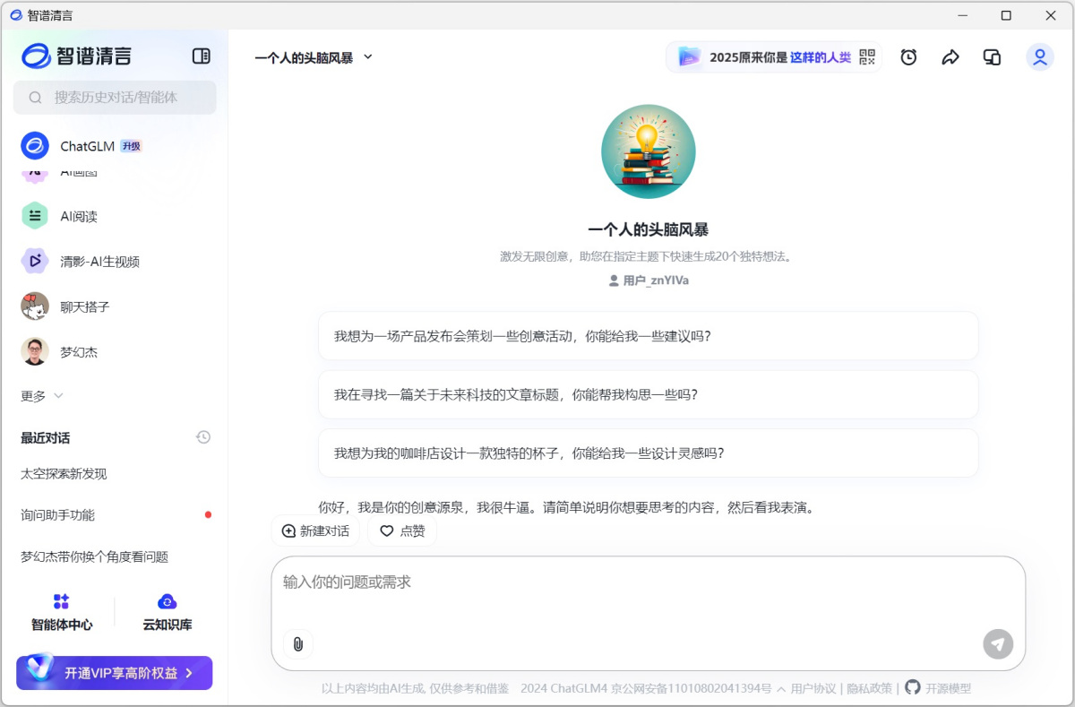Click the share arrow icon

(x=950, y=57)
